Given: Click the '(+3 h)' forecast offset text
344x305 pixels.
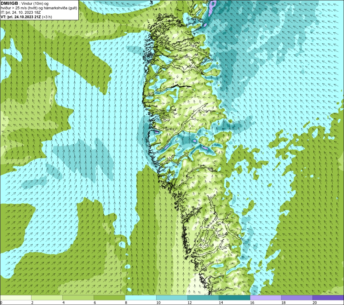Looking at the screenshot, I should point(47,17).
